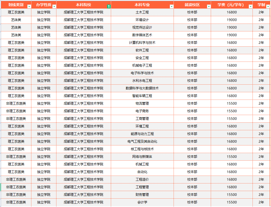
Task: Select tuition 15500 in the 物流管理 row
Action: coord(232,103)
